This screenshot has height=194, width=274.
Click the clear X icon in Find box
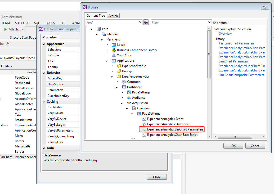click(140, 22)
